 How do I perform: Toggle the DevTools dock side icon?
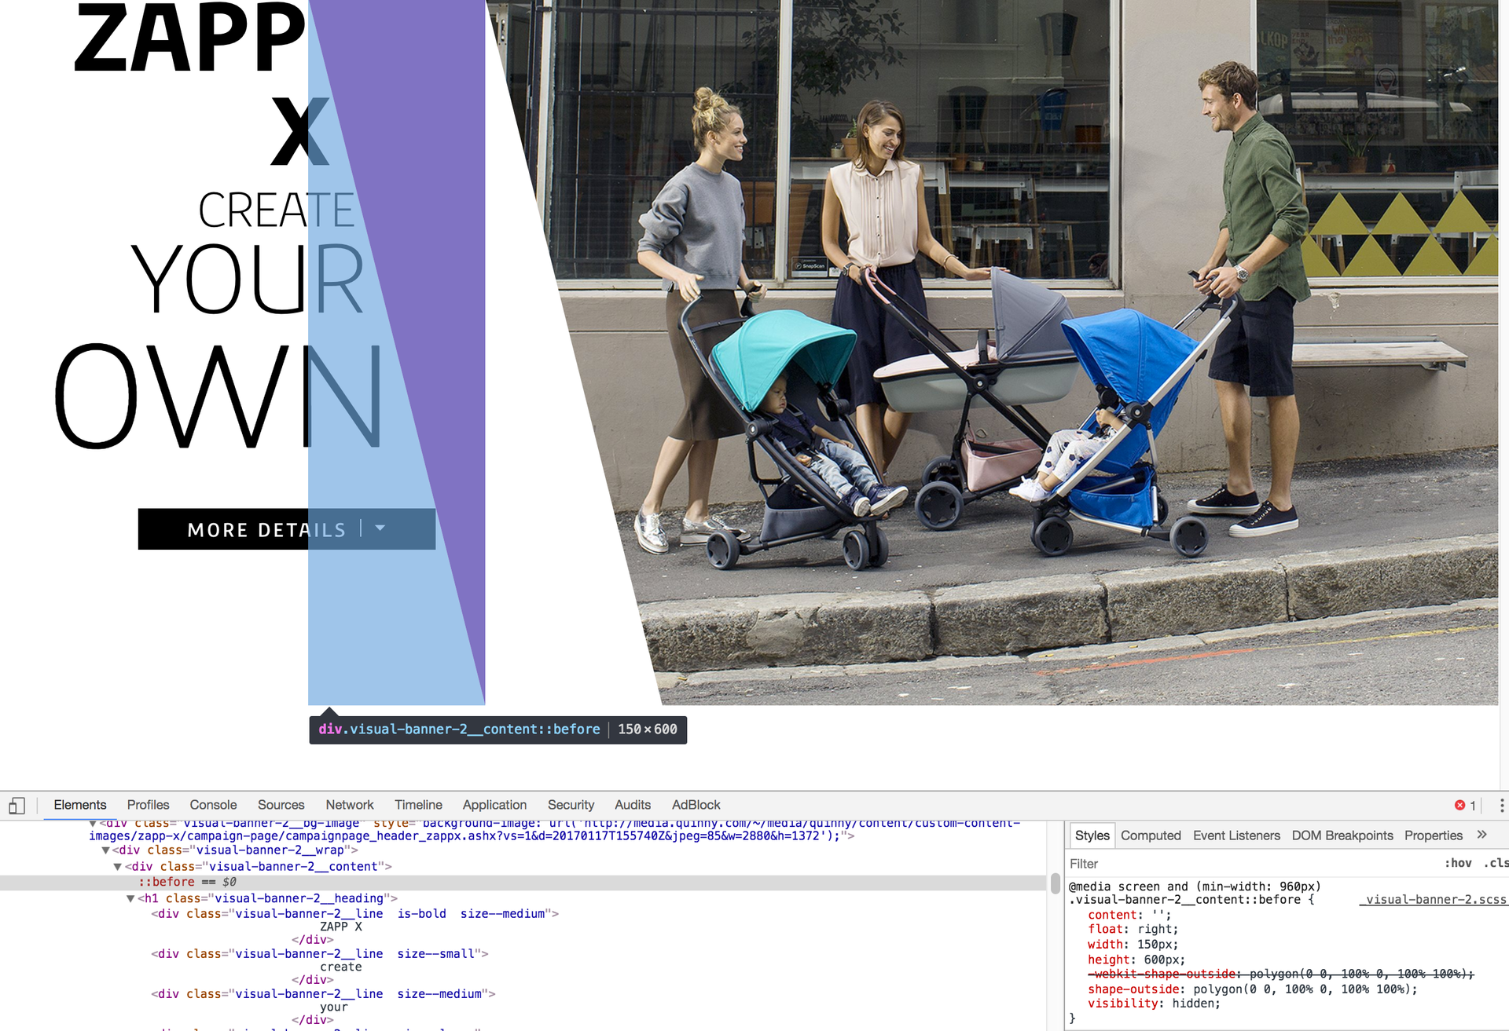point(17,806)
